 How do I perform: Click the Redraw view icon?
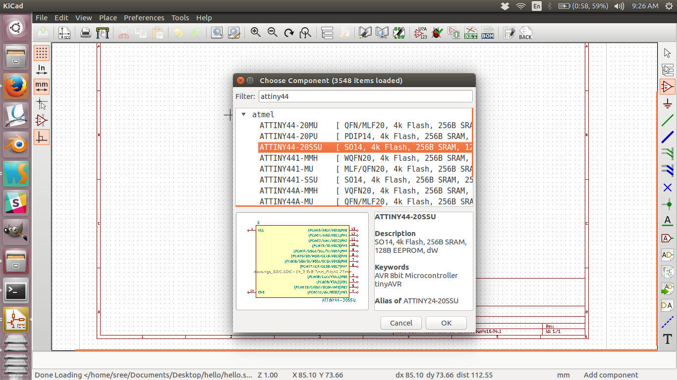pos(289,33)
